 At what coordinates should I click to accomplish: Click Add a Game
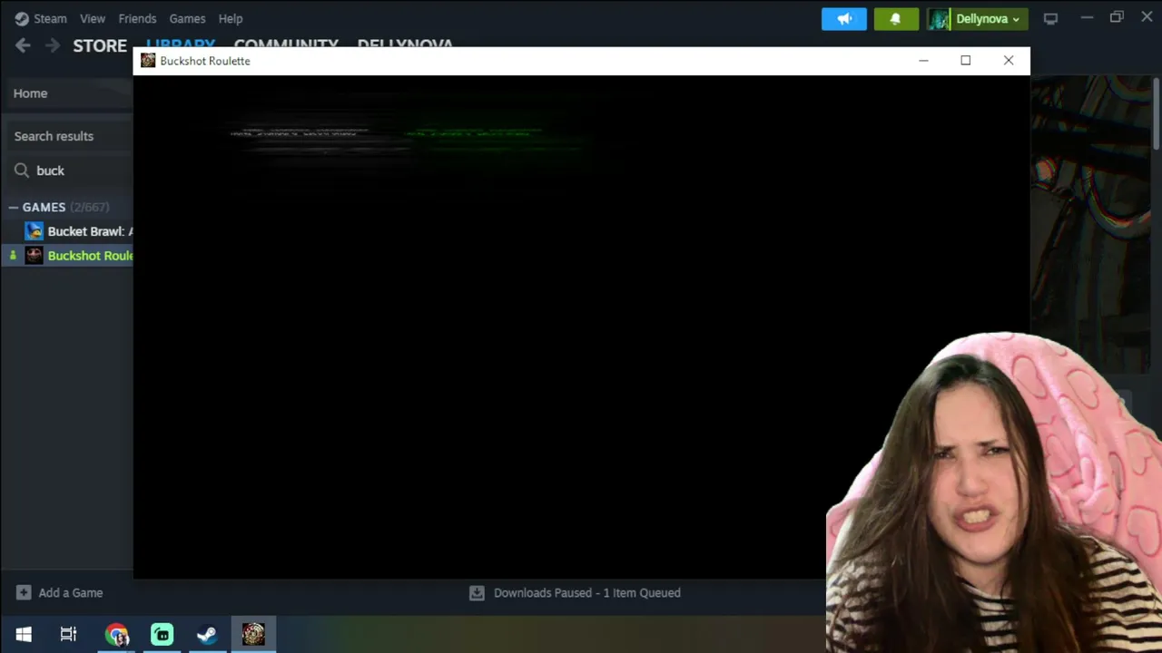(x=60, y=593)
